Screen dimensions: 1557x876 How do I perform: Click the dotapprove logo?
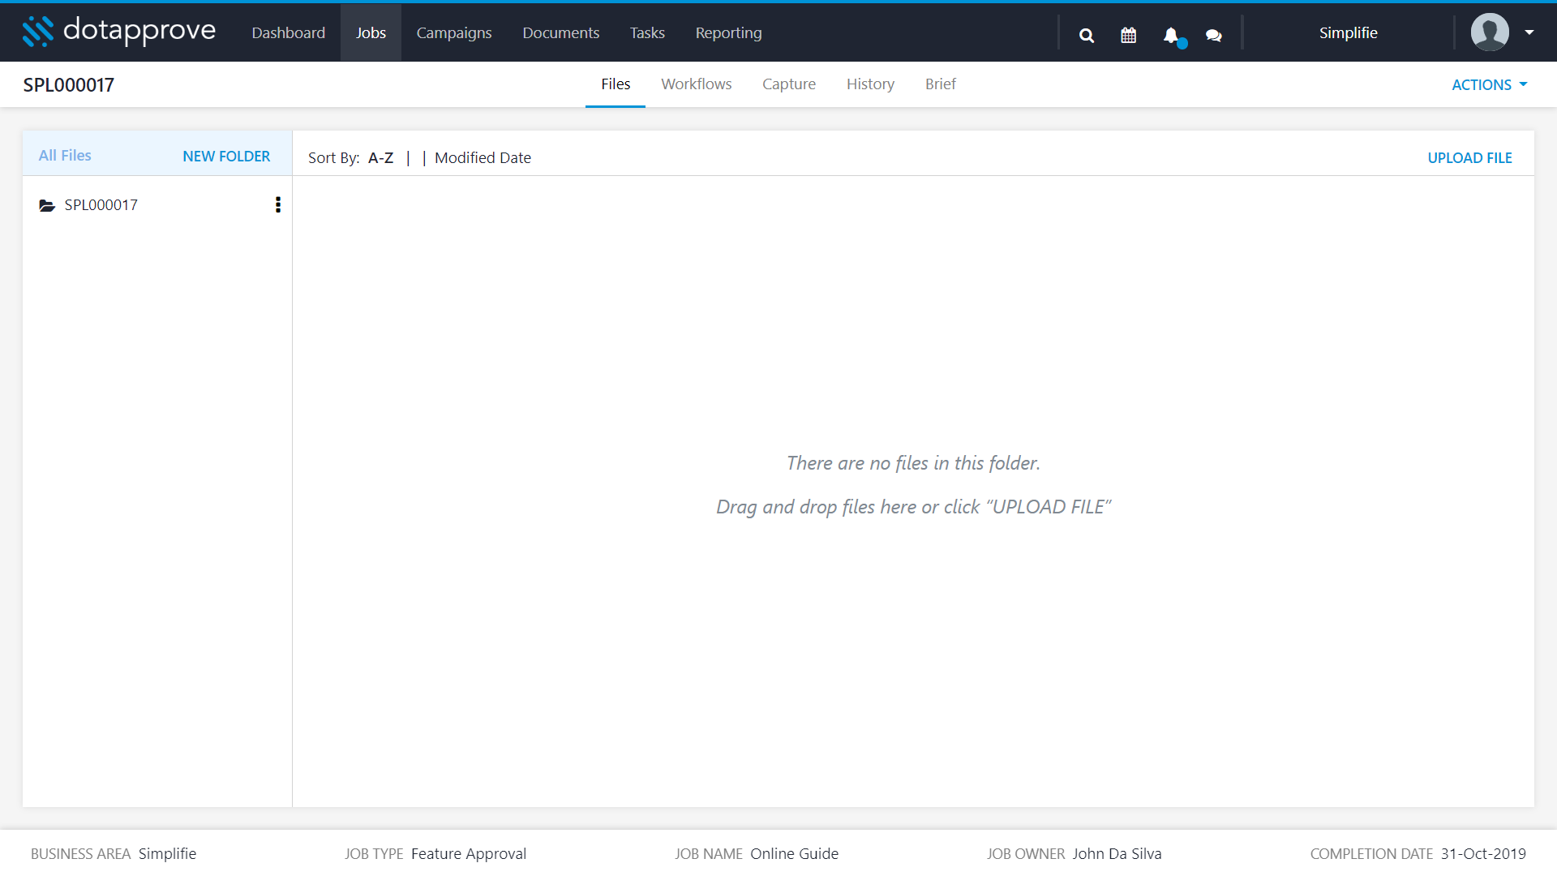[x=119, y=31]
